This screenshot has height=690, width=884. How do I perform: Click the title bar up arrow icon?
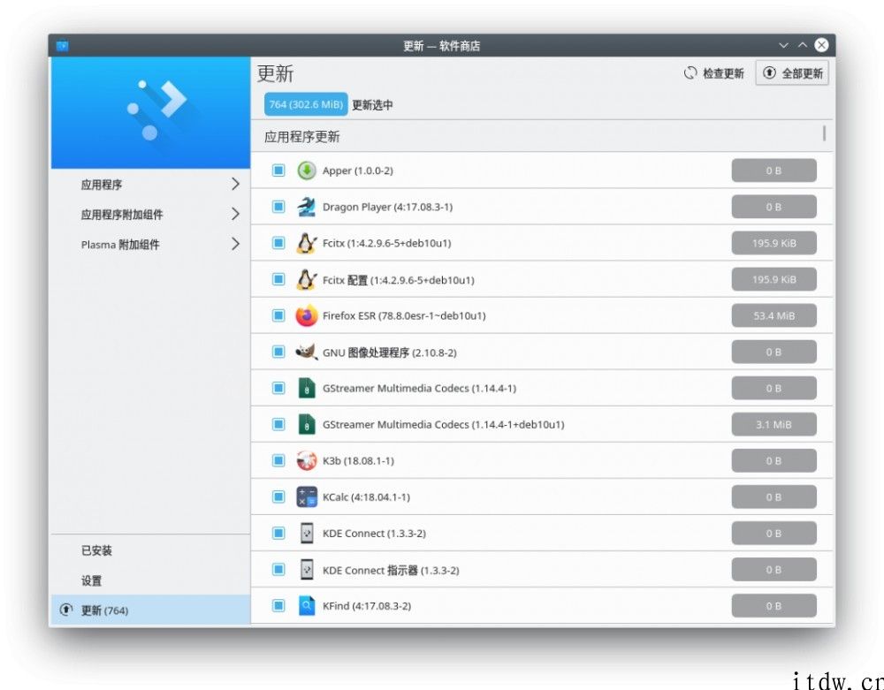803,45
